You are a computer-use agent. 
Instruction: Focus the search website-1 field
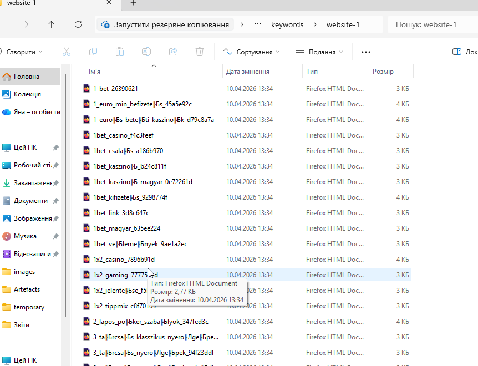[433, 24]
